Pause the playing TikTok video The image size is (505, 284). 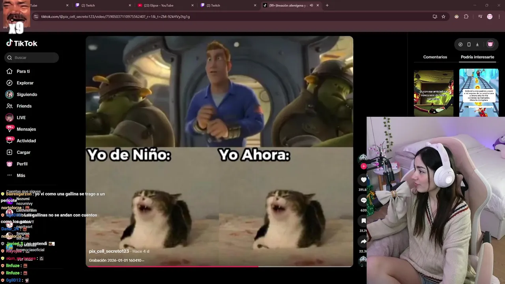(219, 151)
